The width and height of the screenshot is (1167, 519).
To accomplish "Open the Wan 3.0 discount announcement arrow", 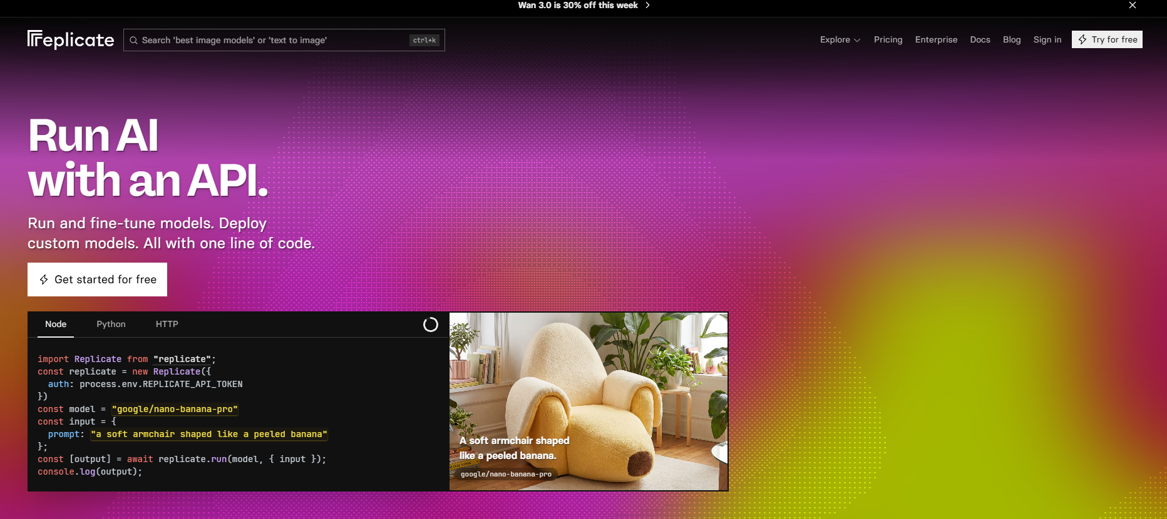I will 647,5.
